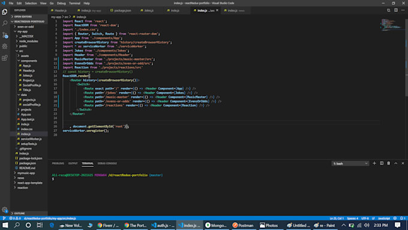Expand the even-or-odd folder
The height and width of the screenshot is (230, 408).
tap(25, 26)
